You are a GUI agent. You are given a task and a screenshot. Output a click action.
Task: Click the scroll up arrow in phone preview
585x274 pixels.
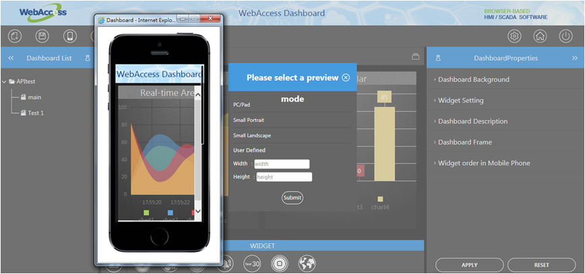pos(198,95)
